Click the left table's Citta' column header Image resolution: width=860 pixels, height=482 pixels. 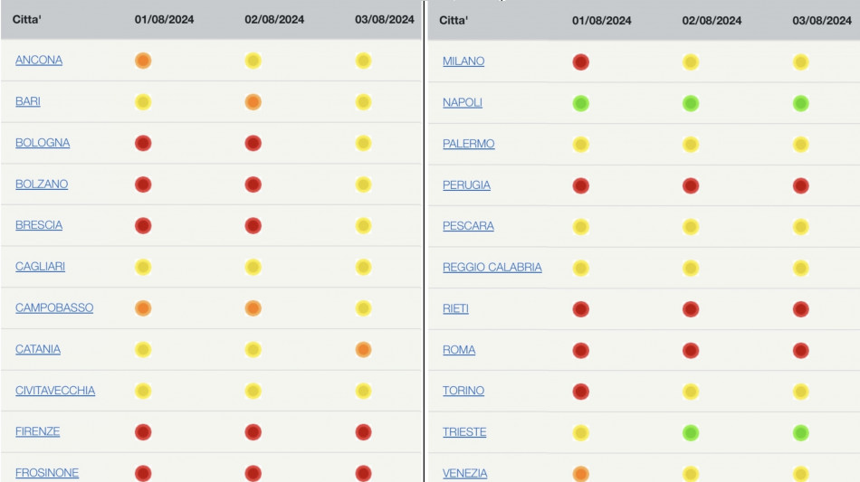tap(28, 19)
